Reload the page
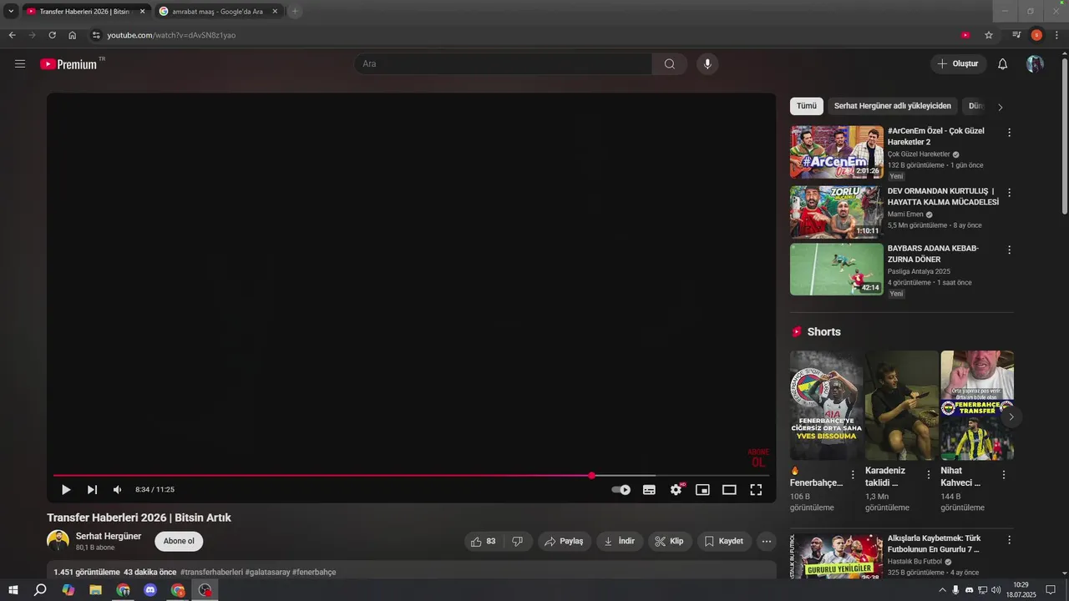Viewport: 1069px width, 601px height. (x=52, y=35)
